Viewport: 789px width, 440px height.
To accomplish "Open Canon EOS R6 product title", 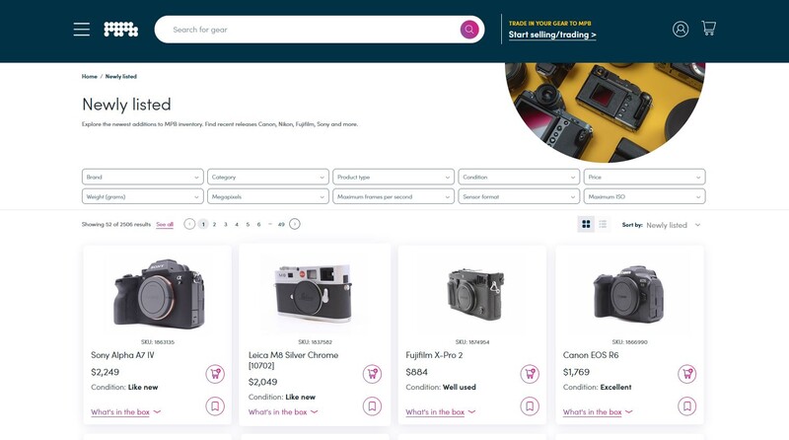I will [x=591, y=355].
